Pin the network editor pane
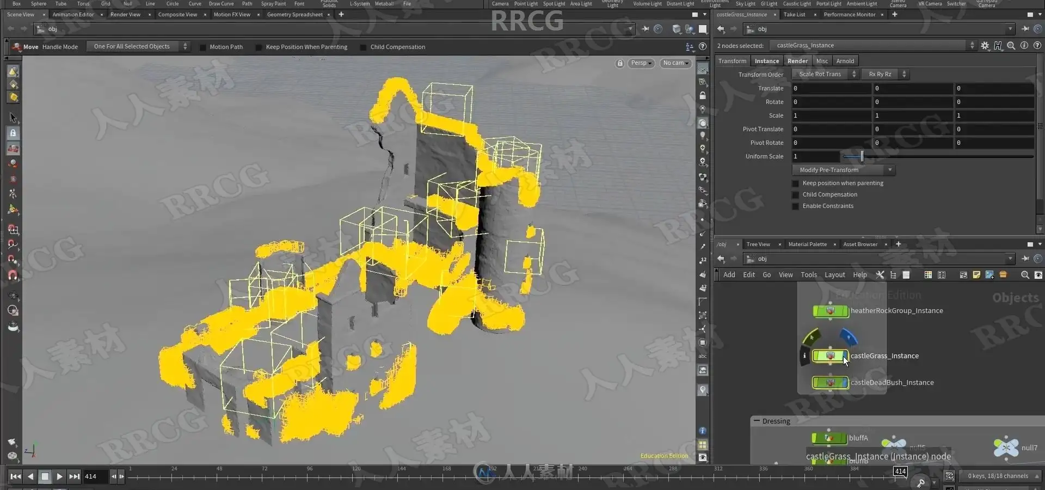This screenshot has width=1045, height=490. [1025, 259]
